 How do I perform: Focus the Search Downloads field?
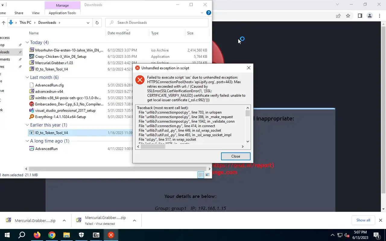[157, 23]
